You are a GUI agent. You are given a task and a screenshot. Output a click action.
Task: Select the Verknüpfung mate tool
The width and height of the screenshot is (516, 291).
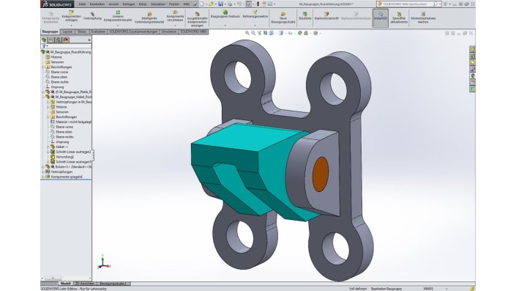(x=92, y=16)
